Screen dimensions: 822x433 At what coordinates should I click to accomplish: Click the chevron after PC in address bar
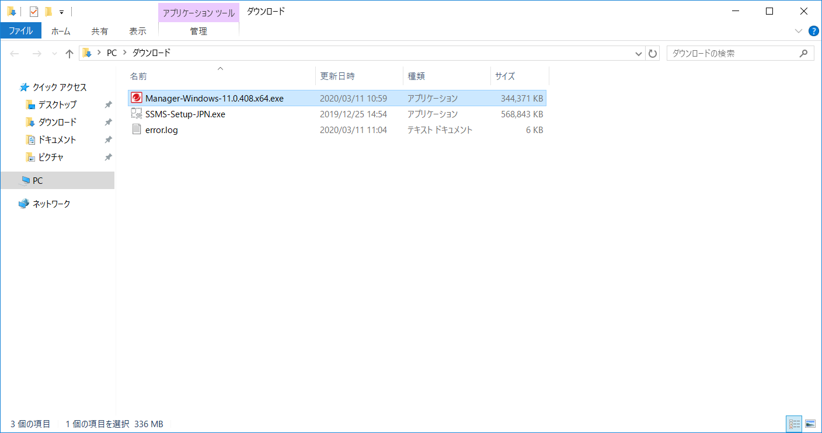coord(125,53)
